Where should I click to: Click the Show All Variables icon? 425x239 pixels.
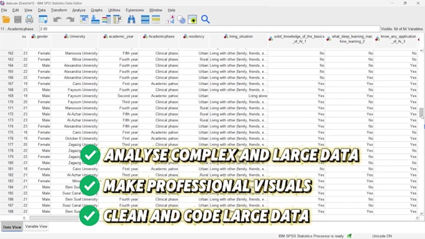click(x=192, y=19)
